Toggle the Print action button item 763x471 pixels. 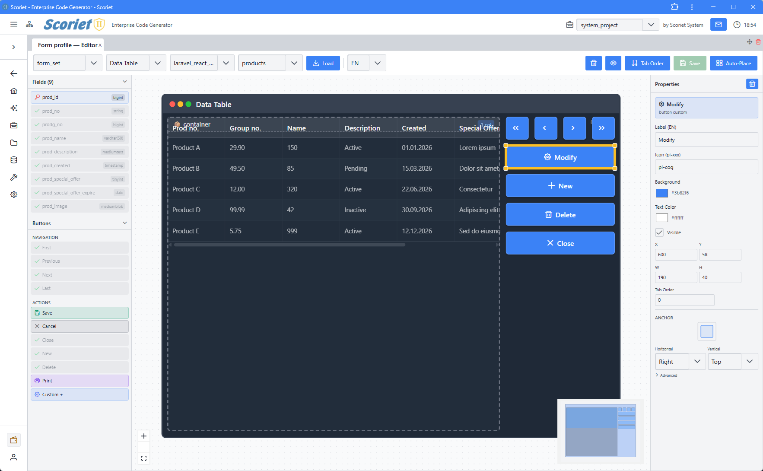point(79,381)
